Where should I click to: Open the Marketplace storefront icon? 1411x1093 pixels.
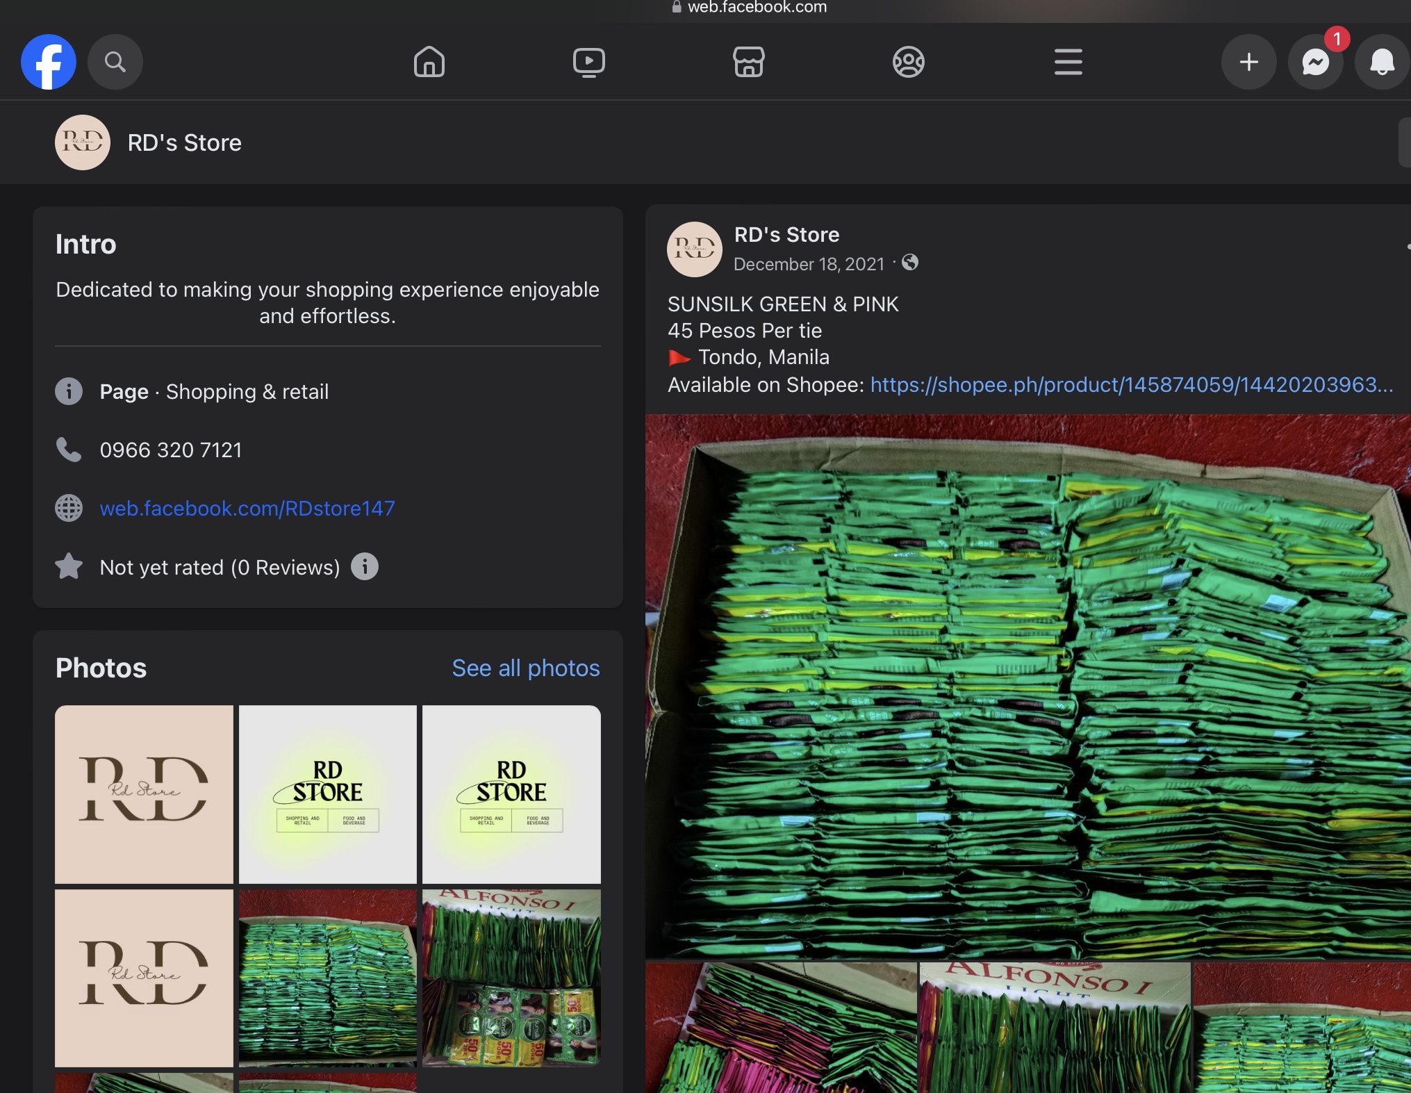coord(748,62)
